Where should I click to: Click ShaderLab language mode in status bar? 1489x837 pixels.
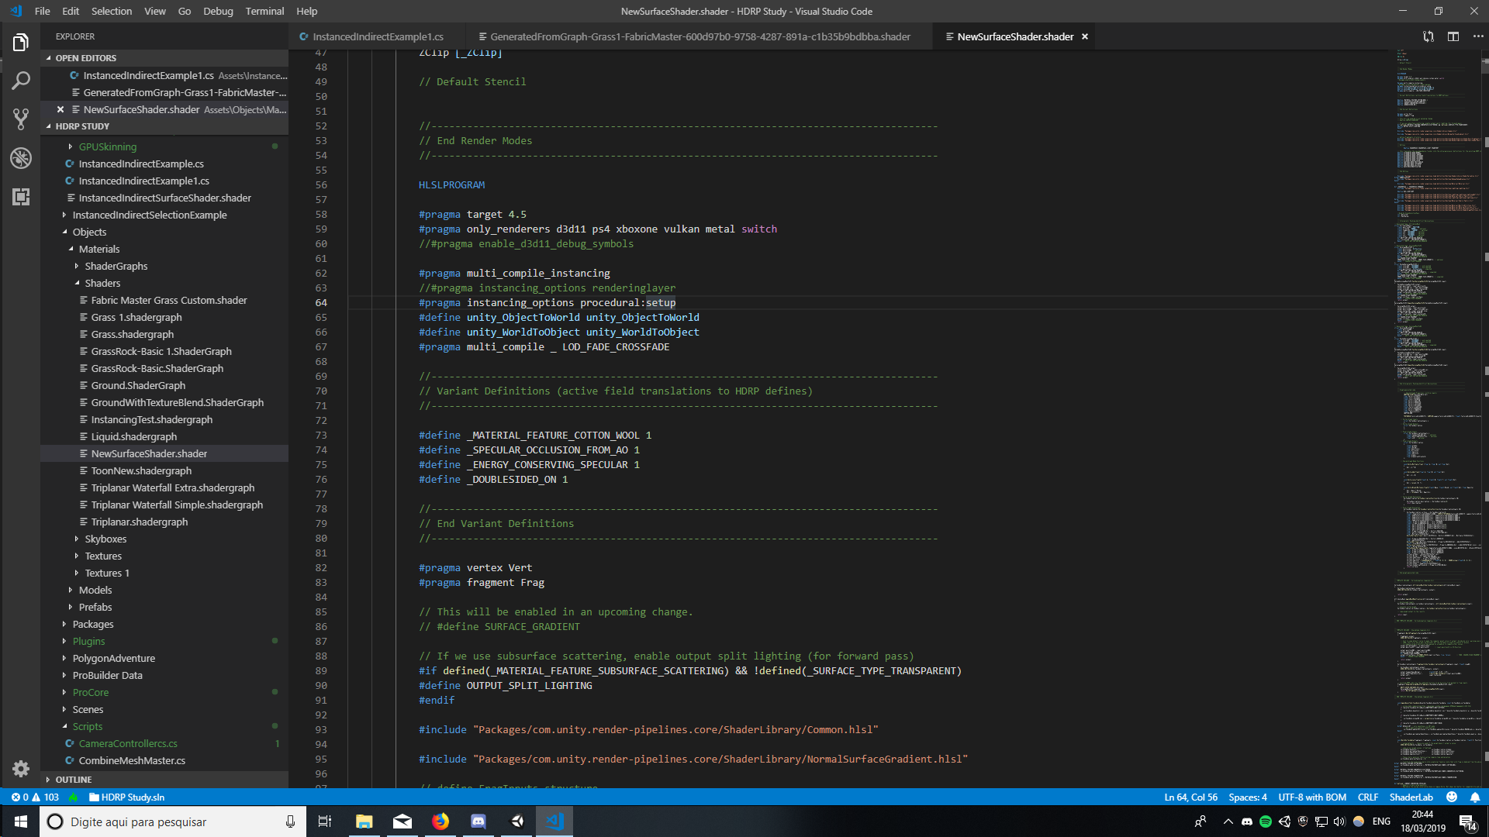pos(1411,797)
